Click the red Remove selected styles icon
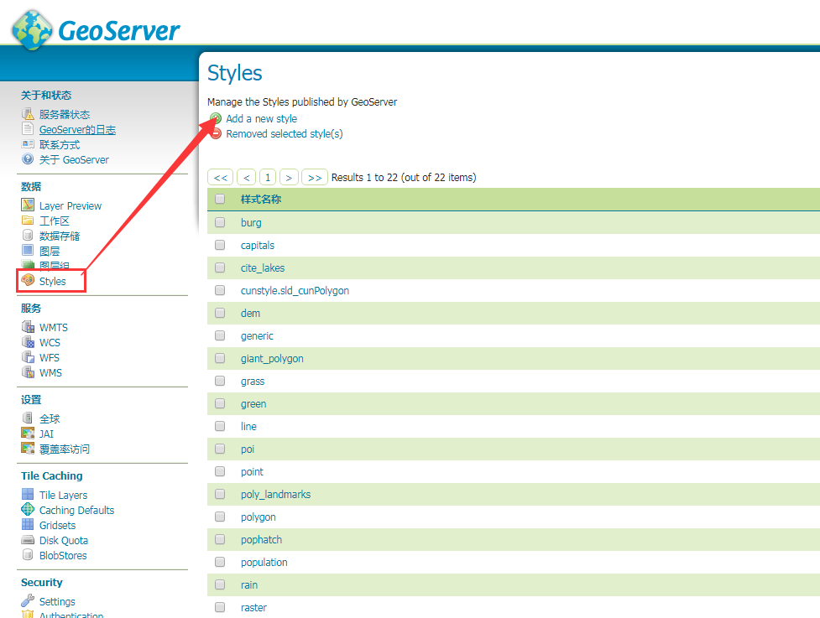This screenshot has width=820, height=618. tap(216, 133)
